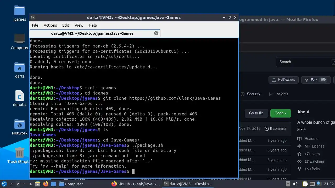Image resolution: width=335 pixels, height=188 pixels.
Task: Click the volume speaker tray icon
Action: (x=295, y=184)
